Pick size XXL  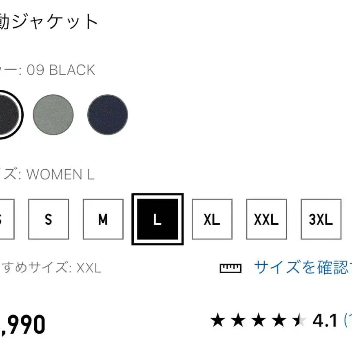coord(266,219)
